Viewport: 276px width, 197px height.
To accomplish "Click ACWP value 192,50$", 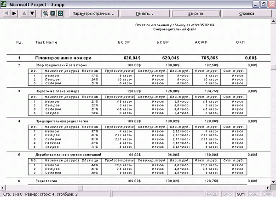I will point(212,65).
